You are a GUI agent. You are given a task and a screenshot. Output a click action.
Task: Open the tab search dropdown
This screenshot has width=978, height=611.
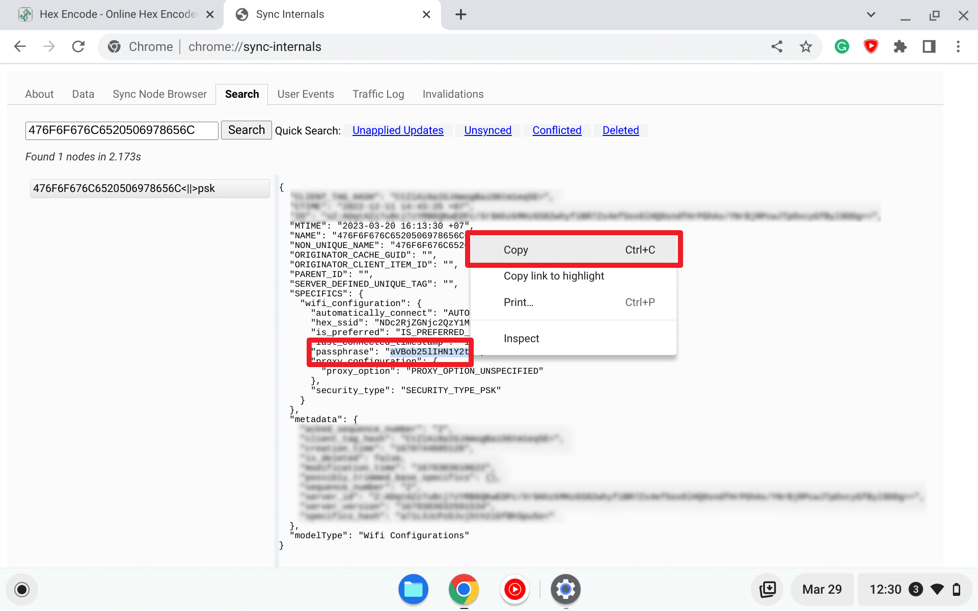point(871,15)
